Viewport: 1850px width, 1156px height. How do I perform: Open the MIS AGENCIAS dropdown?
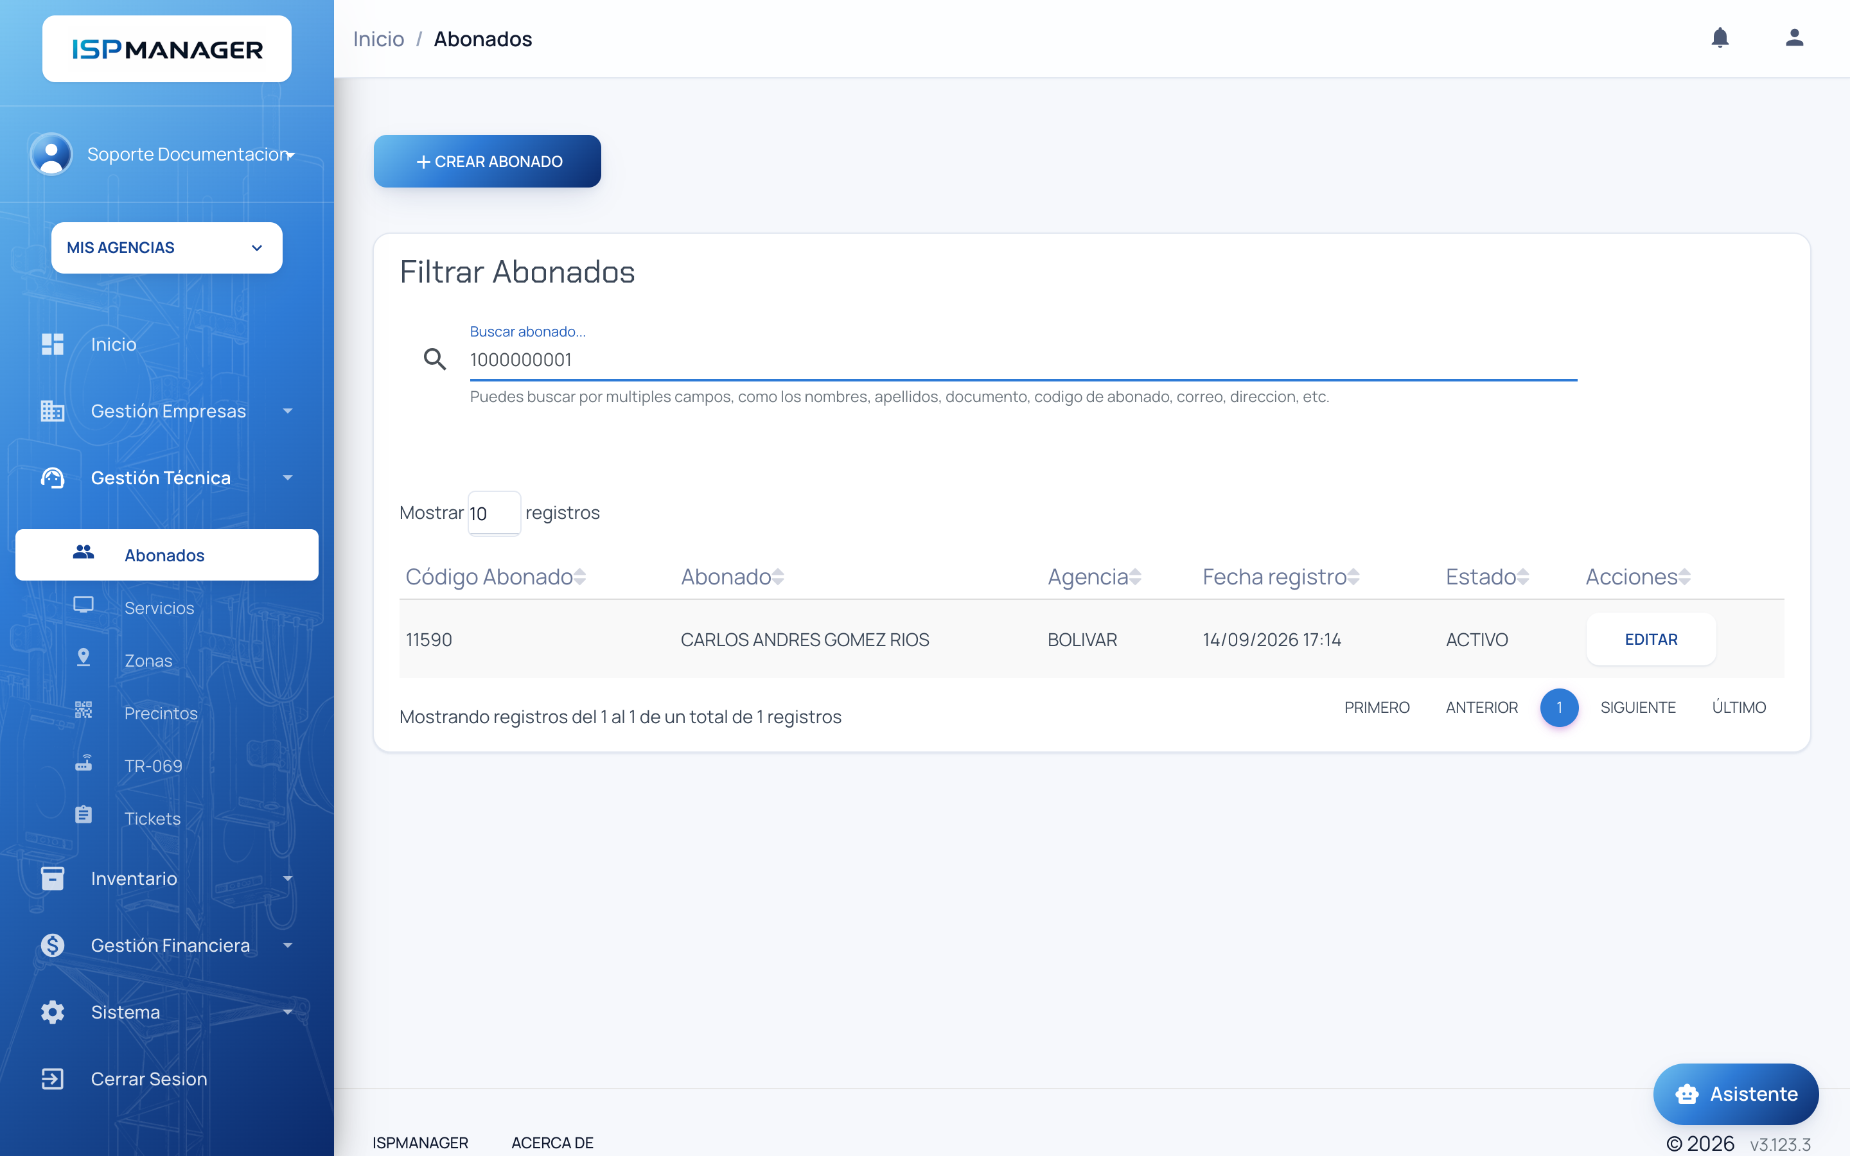click(166, 248)
